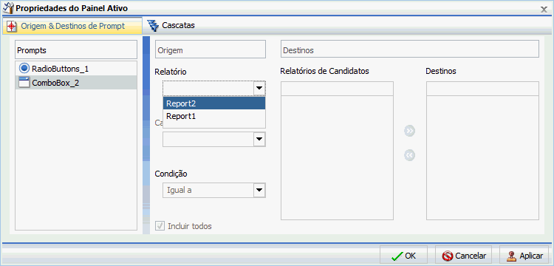Select the ComboBox_2 prompt icon
The width and height of the screenshot is (554, 266).
24,83
